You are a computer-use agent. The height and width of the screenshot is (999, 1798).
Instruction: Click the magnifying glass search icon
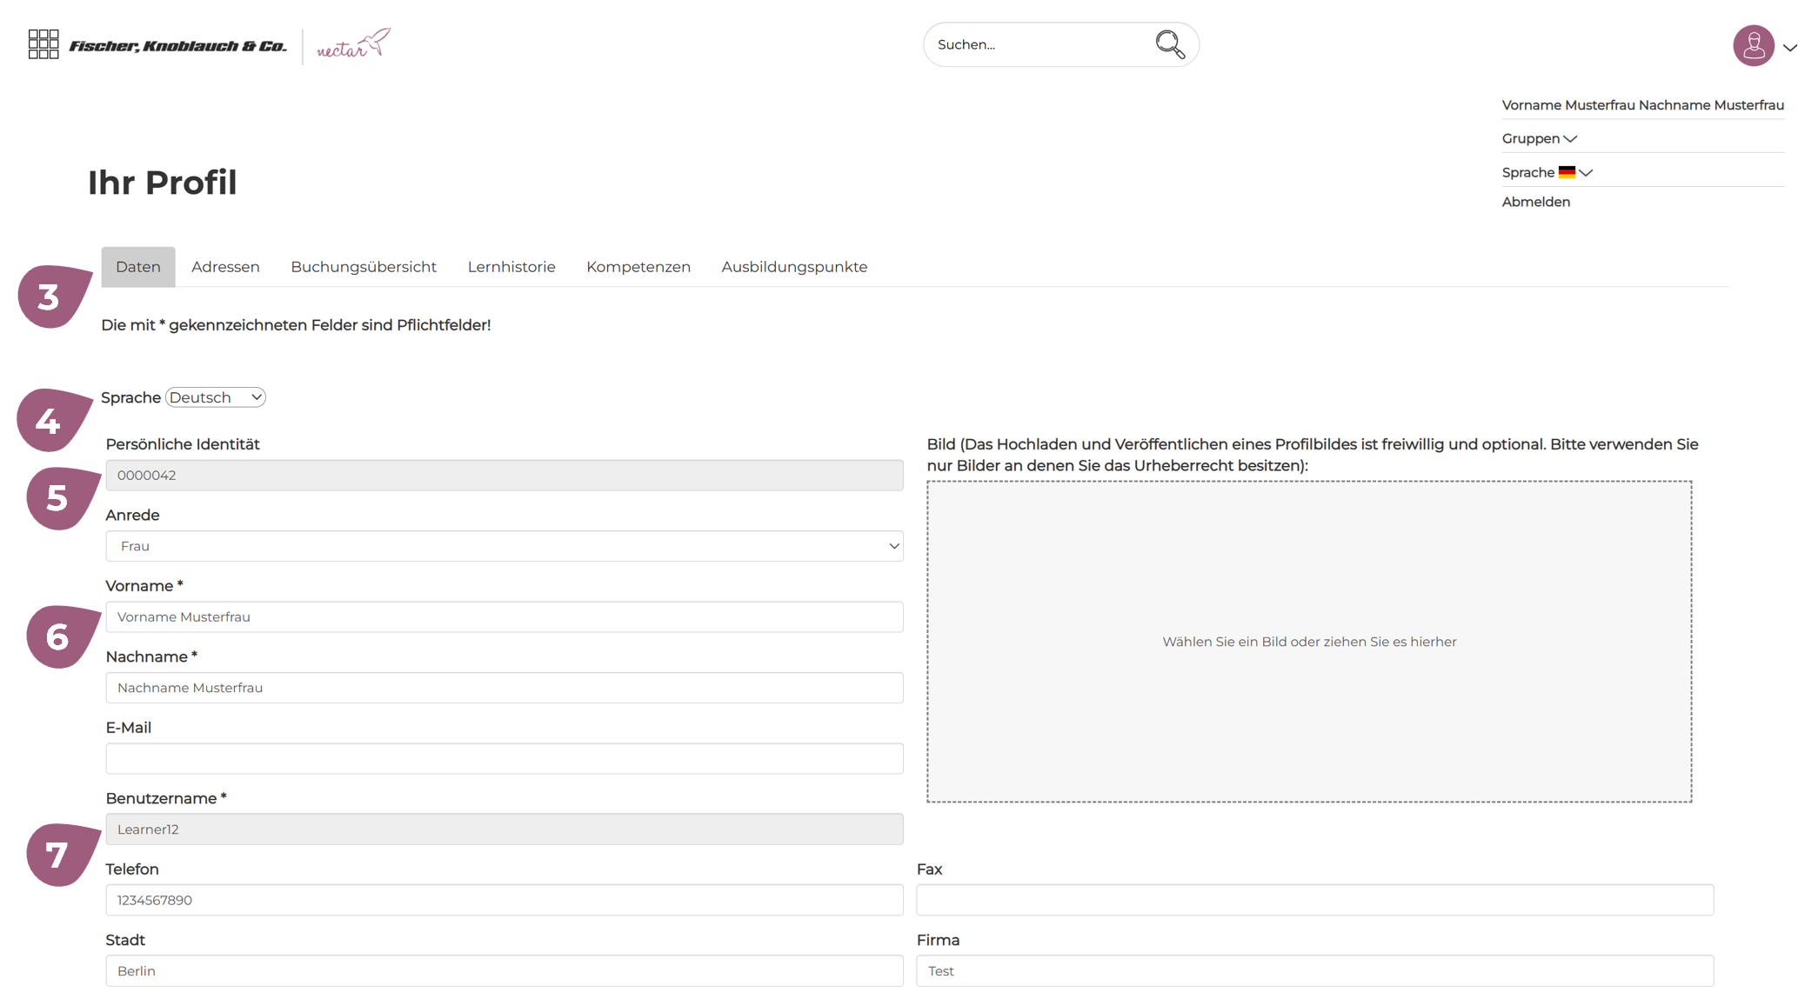pos(1169,44)
